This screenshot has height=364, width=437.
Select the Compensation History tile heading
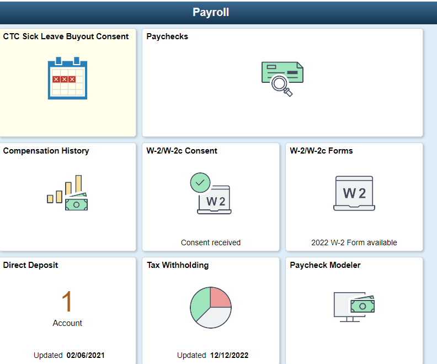(46, 151)
